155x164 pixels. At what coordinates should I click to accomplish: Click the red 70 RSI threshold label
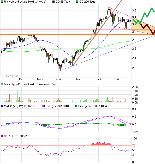click(x=134, y=145)
